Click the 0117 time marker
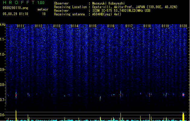 pos(129,26)
